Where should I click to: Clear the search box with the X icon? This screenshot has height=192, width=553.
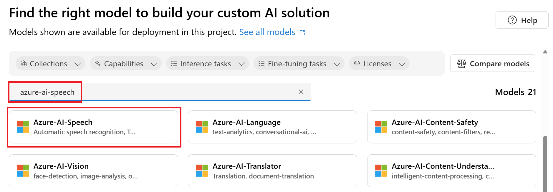pos(301,92)
